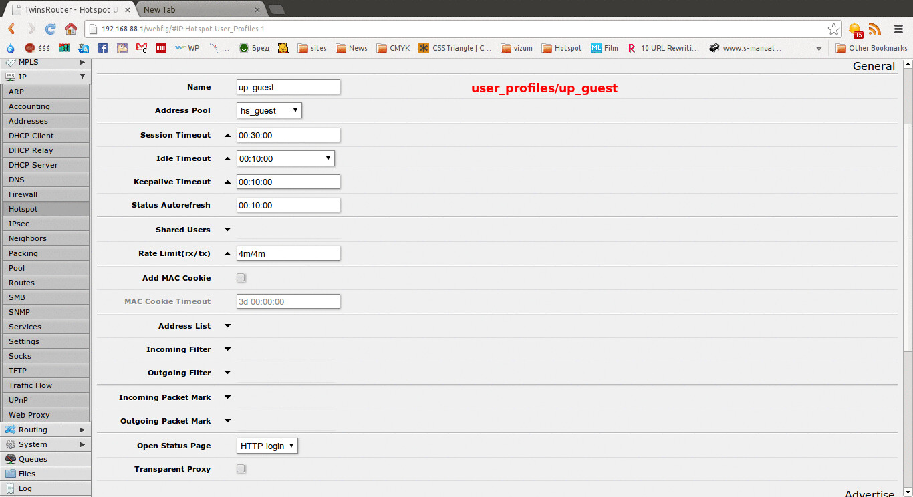The height and width of the screenshot is (497, 913).
Task: Change Open Status Page selection
Action: (x=267, y=445)
